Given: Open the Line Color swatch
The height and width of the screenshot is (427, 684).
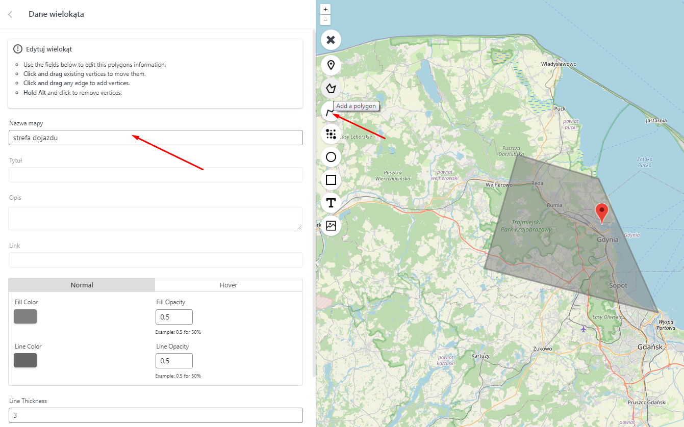Looking at the screenshot, I should point(25,360).
